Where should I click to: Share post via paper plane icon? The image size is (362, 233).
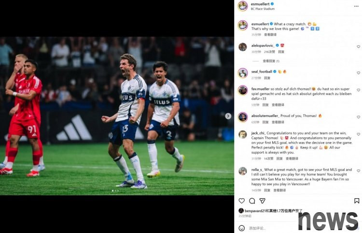[262, 201]
